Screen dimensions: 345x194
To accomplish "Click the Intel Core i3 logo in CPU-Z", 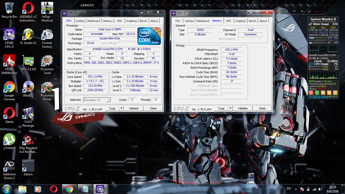I will point(149,36).
